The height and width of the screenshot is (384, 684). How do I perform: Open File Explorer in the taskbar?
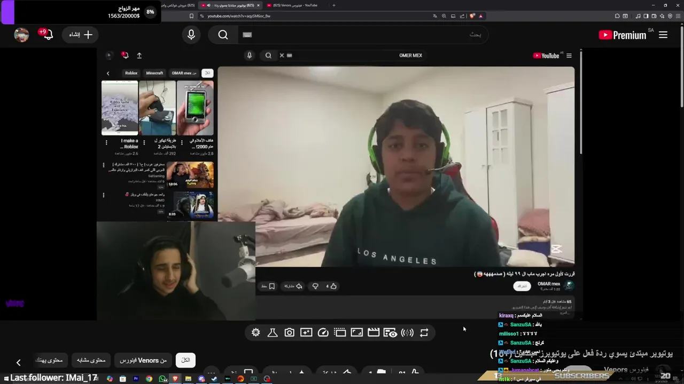188,379
